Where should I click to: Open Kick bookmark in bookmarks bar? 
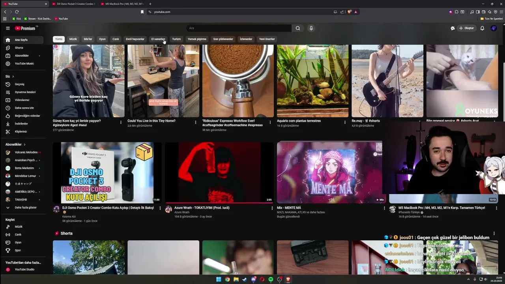pyautogui.click(x=17, y=19)
